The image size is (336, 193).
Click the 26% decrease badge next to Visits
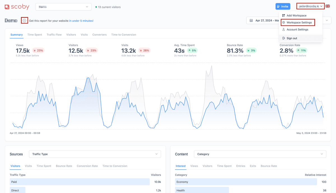pos(144,51)
